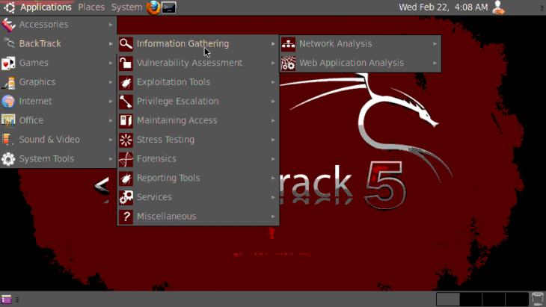Click the Web Application Analysis icon

click(288, 63)
